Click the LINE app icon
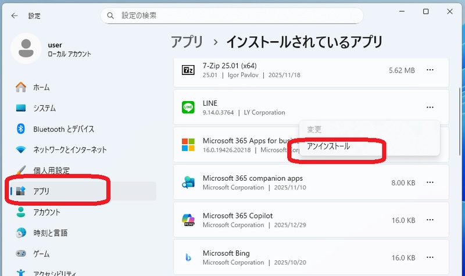 pos(188,107)
